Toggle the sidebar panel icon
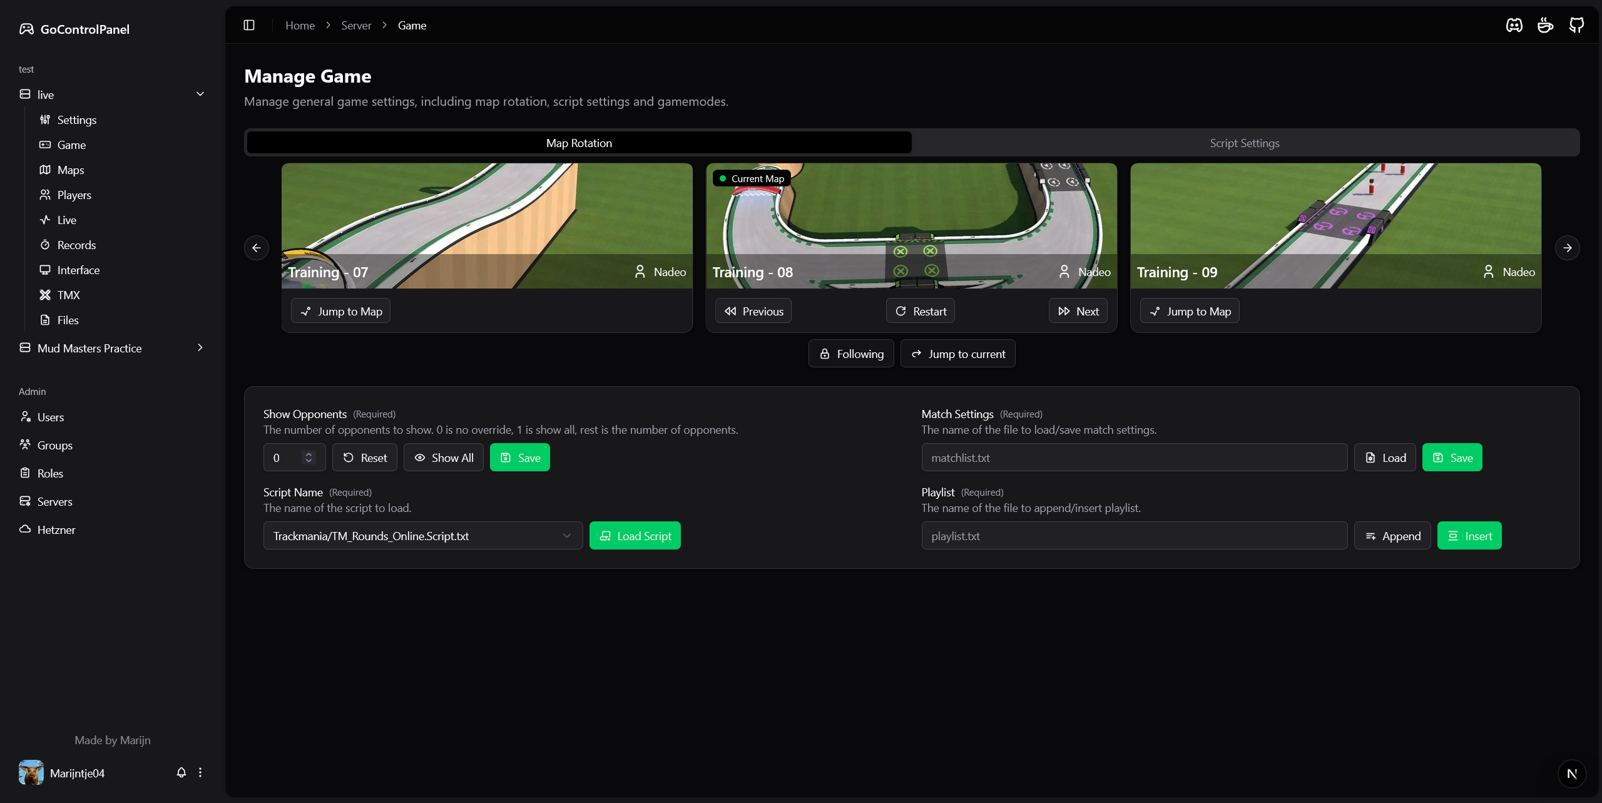This screenshot has height=803, width=1602. coord(249,25)
